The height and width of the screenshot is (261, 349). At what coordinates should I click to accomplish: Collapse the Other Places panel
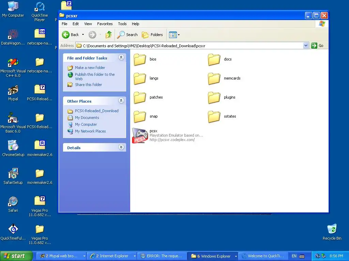click(121, 101)
